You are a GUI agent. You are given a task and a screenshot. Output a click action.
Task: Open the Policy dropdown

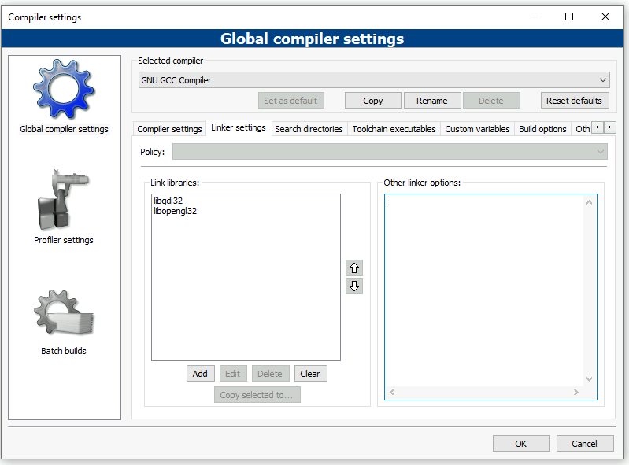390,152
